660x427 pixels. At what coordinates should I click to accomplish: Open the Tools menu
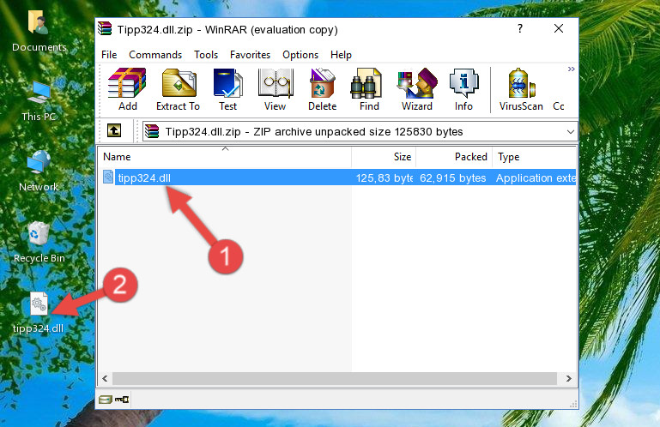(206, 55)
